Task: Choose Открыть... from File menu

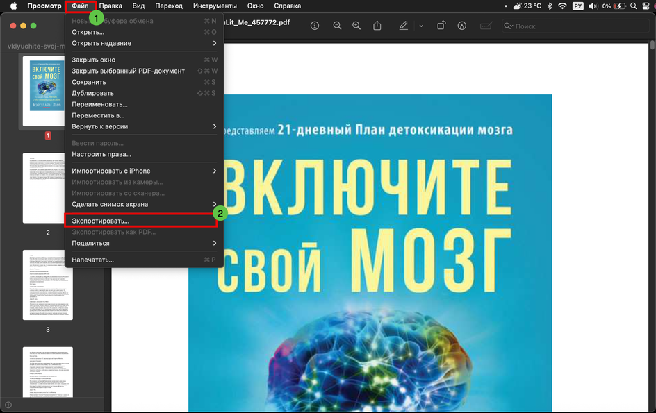Action: coord(144,32)
